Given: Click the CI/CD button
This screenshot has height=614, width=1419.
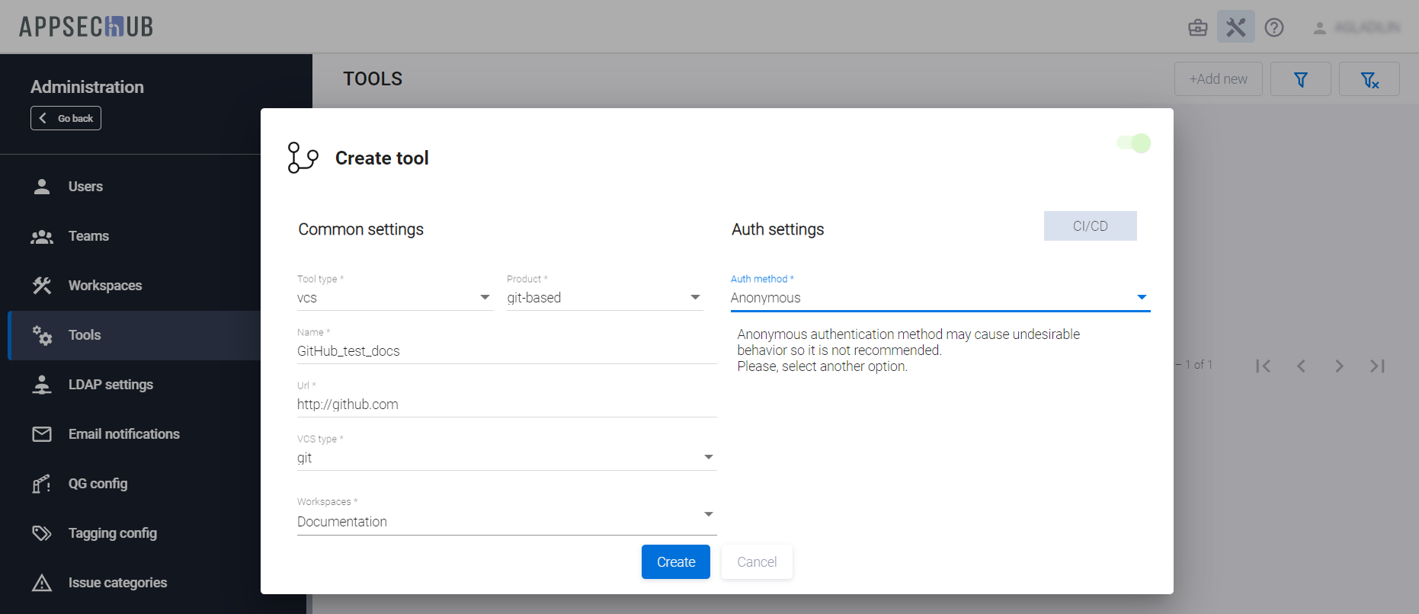Looking at the screenshot, I should point(1090,226).
